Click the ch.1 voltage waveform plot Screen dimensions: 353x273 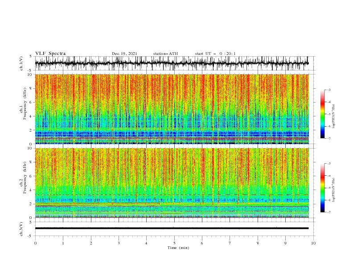tap(172, 63)
